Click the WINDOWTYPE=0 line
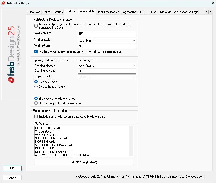This screenshot has width=216, height=183. 46,135
